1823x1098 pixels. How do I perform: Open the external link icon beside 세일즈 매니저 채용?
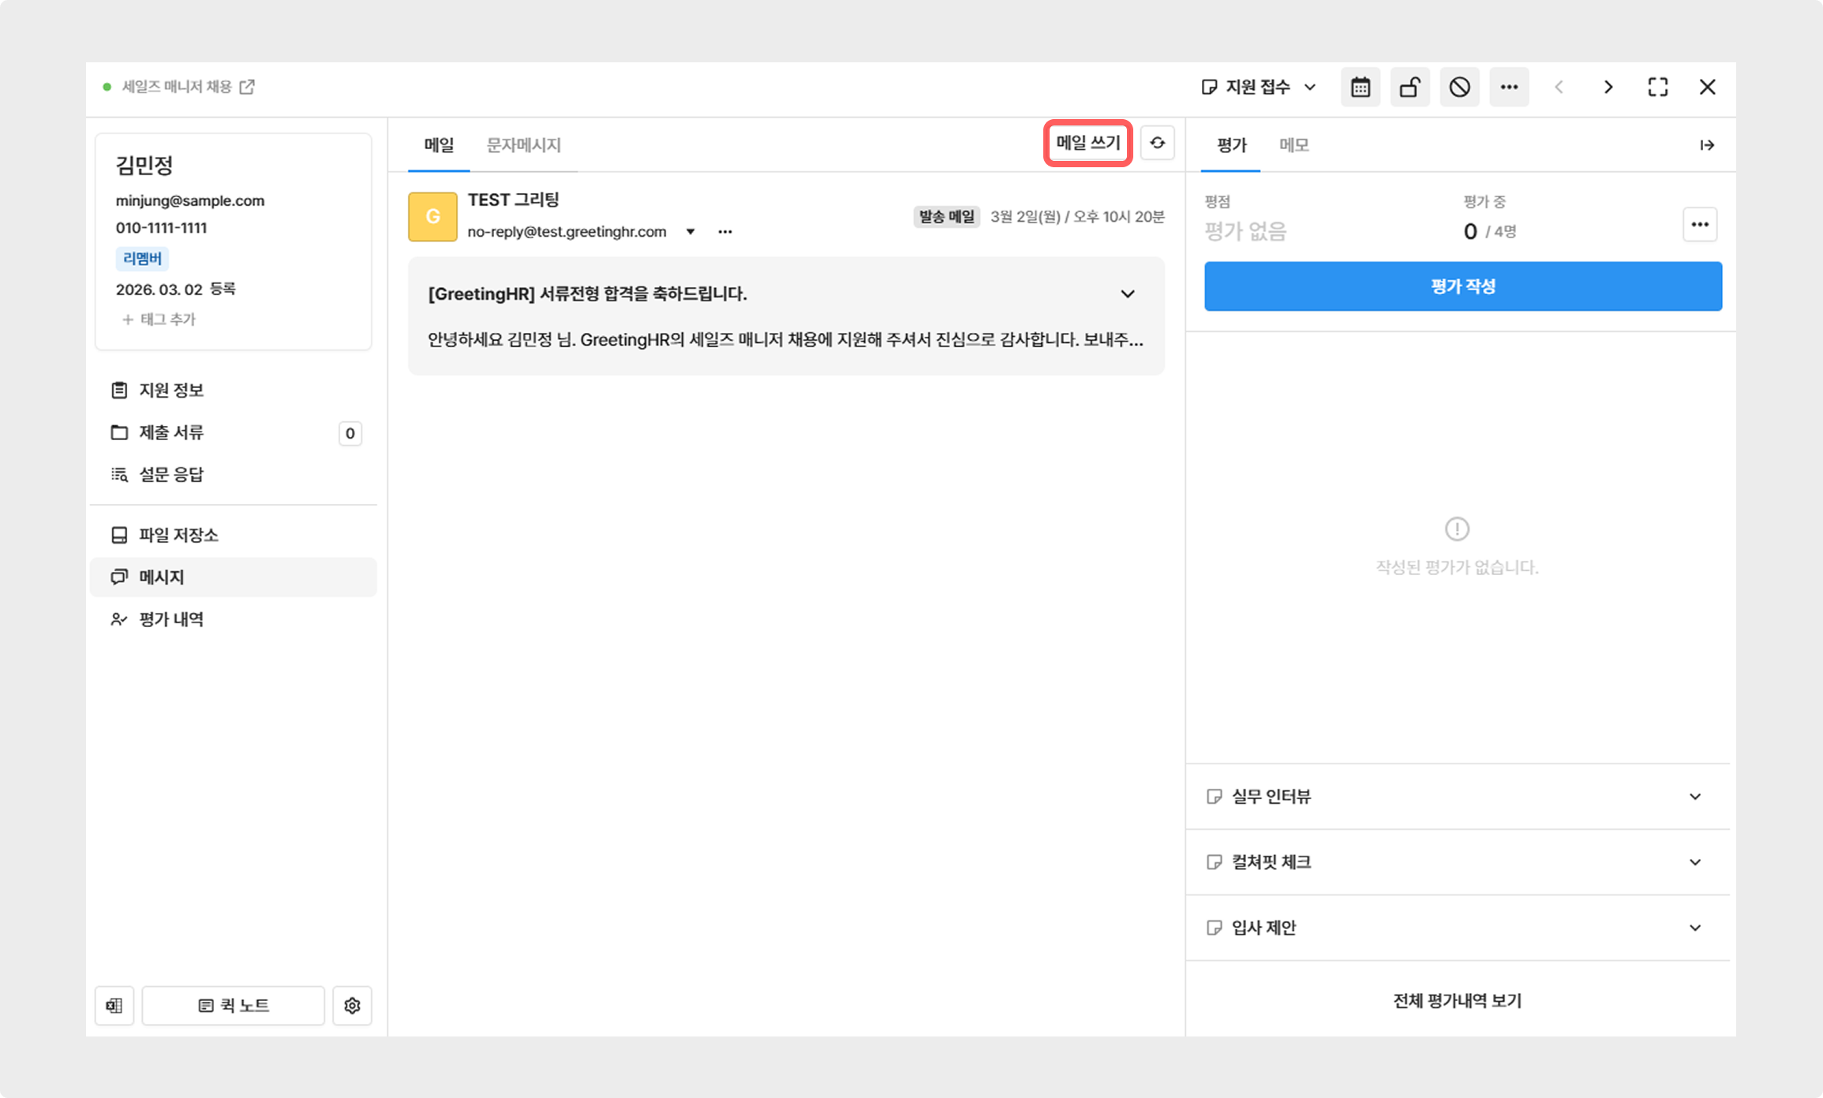coord(247,87)
